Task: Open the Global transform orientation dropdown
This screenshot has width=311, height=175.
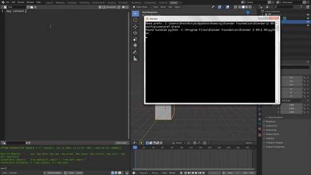Action: pos(178,143)
